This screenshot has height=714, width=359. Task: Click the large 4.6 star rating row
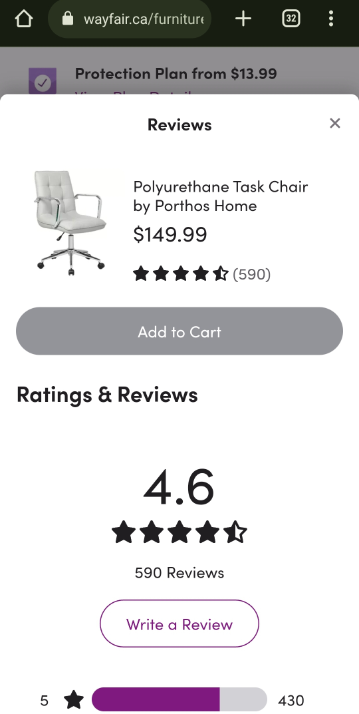point(179,532)
